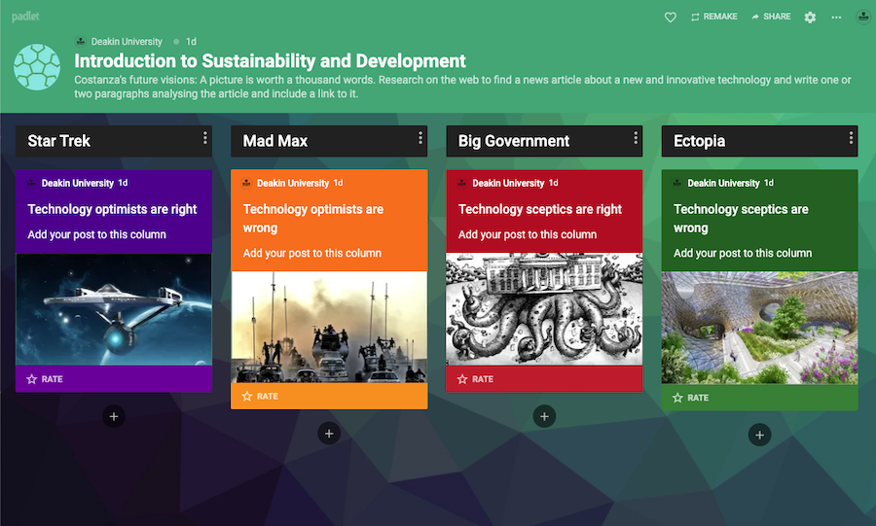Click the padlet logo at top left
Image resolution: width=876 pixels, height=526 pixels.
pos(25,17)
